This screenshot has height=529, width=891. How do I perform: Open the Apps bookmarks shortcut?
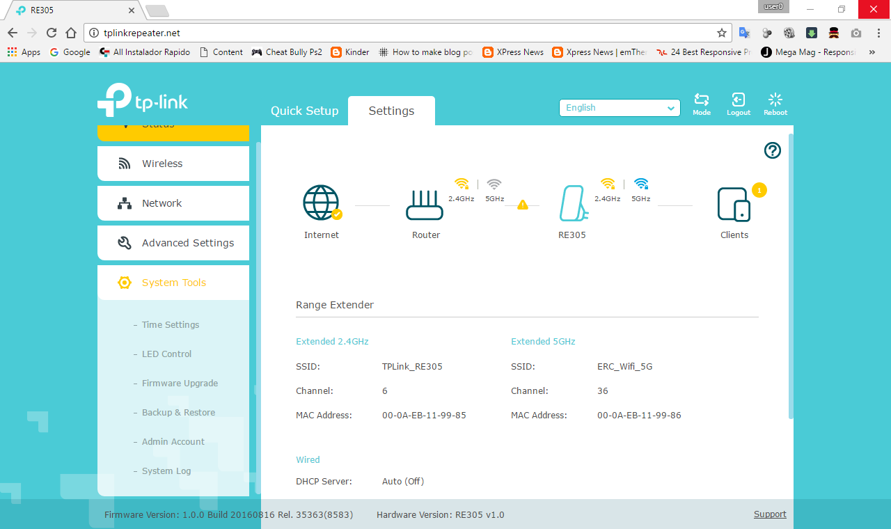[x=24, y=52]
